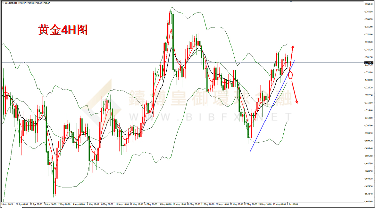Click the 24 Apr 2020 date label

[x=7, y=204]
